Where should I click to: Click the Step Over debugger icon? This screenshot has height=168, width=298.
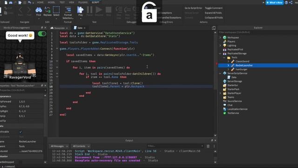point(127,9)
